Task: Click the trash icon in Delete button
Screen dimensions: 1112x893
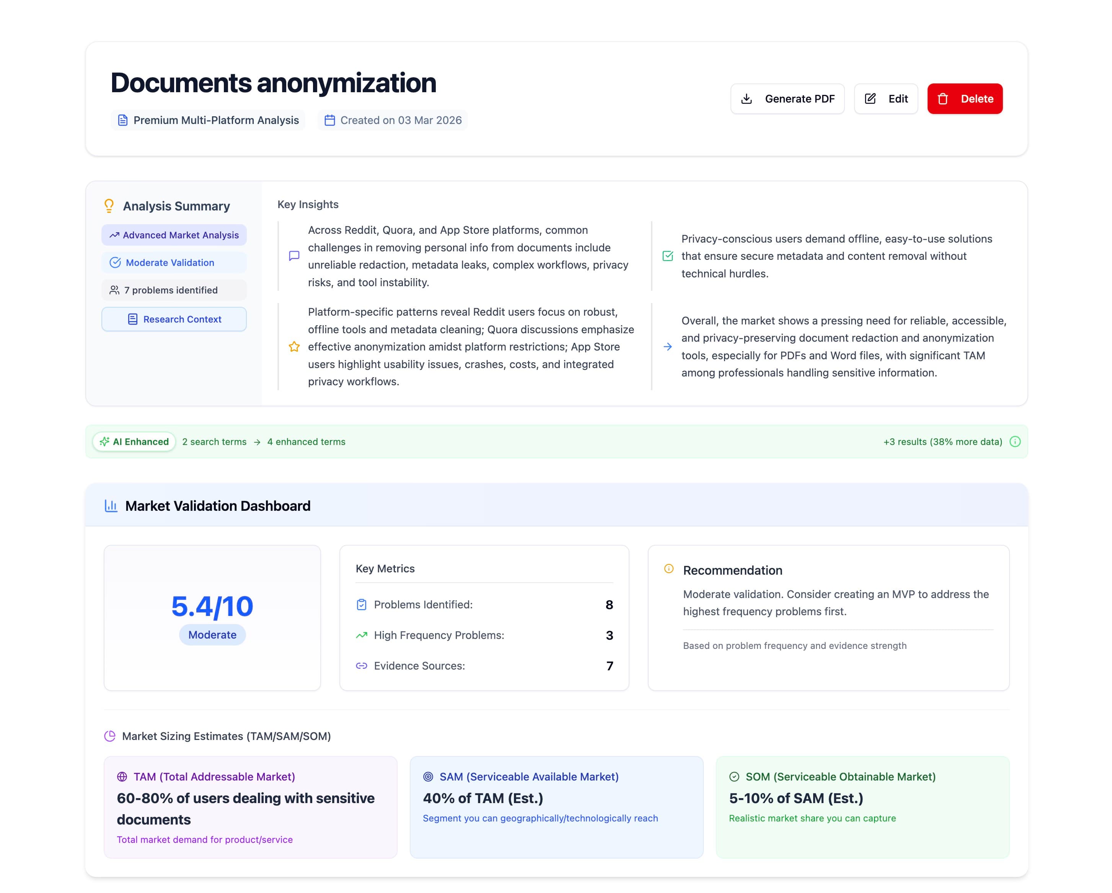Action: click(x=943, y=98)
